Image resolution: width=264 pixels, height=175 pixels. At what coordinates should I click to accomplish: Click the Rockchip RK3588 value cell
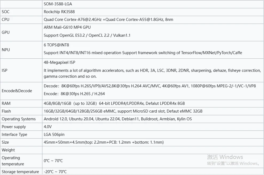click(x=59, y=12)
